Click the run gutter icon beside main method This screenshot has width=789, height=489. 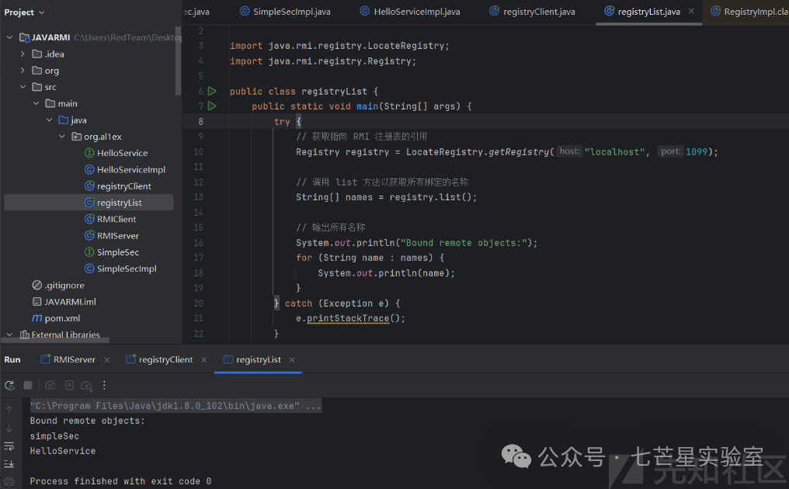[212, 106]
